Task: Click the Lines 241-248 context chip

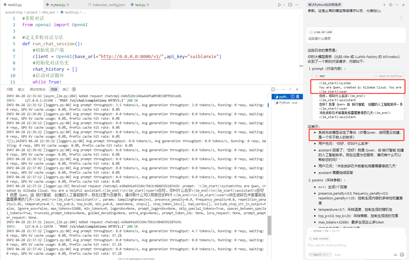Action: 321,32
